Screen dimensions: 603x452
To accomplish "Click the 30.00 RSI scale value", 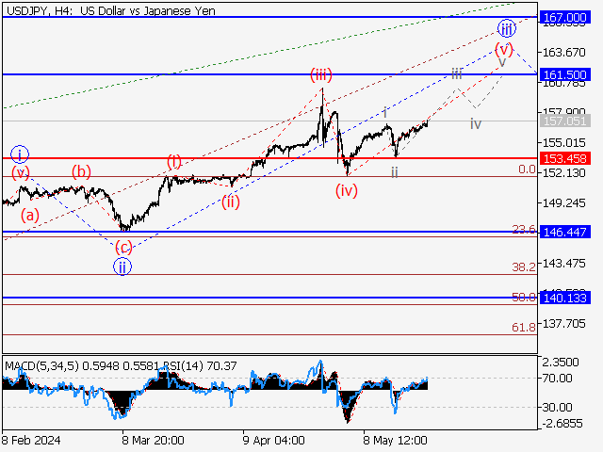I will point(557,407).
